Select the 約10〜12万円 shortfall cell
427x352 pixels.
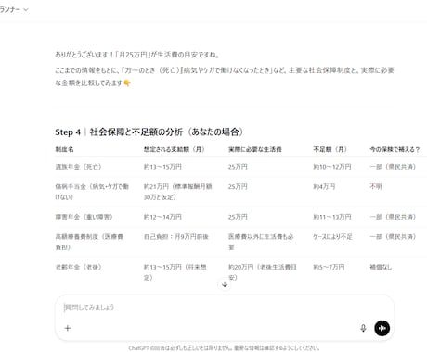pos(332,167)
